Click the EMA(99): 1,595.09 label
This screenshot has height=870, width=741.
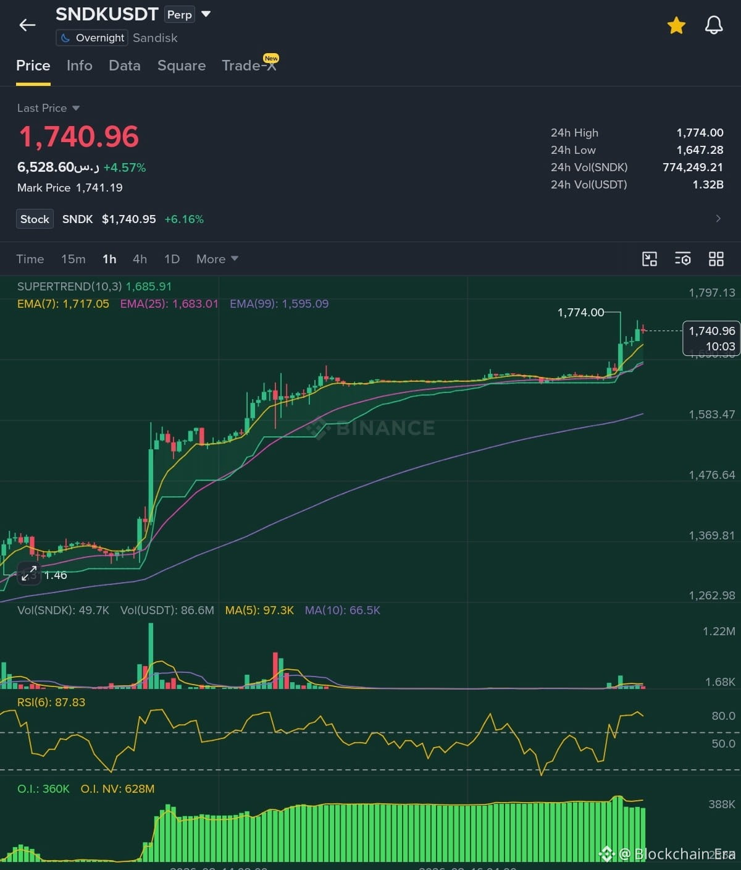pos(279,304)
